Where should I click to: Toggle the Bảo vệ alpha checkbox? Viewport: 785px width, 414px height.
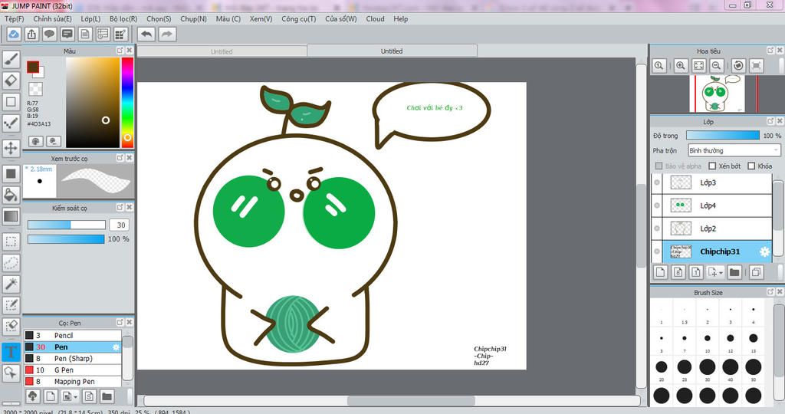point(659,166)
